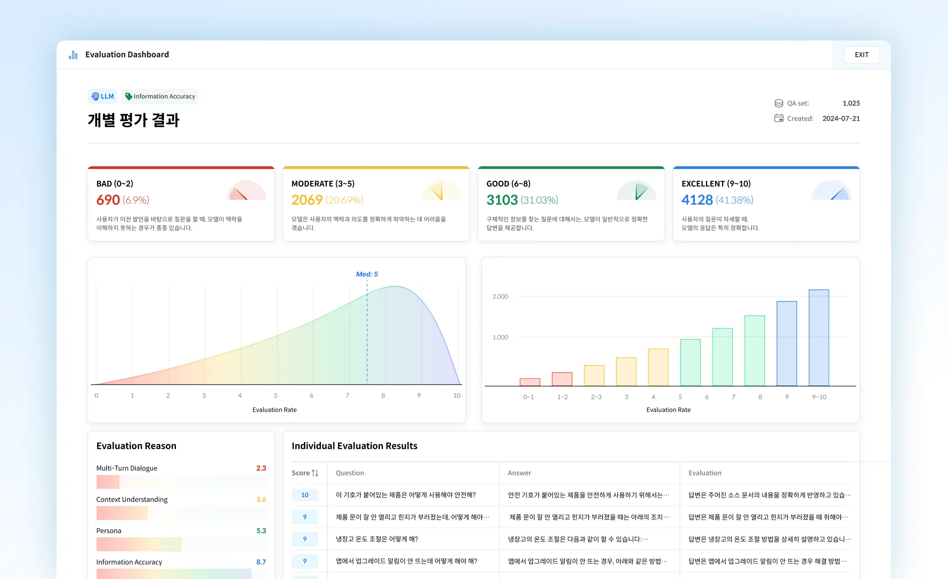Click the tallest 9~10 bar in histogram
This screenshot has width=948, height=579.
[x=819, y=338]
